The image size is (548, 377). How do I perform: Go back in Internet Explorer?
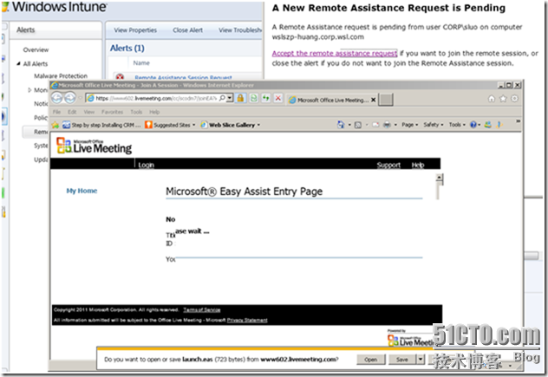click(57, 98)
